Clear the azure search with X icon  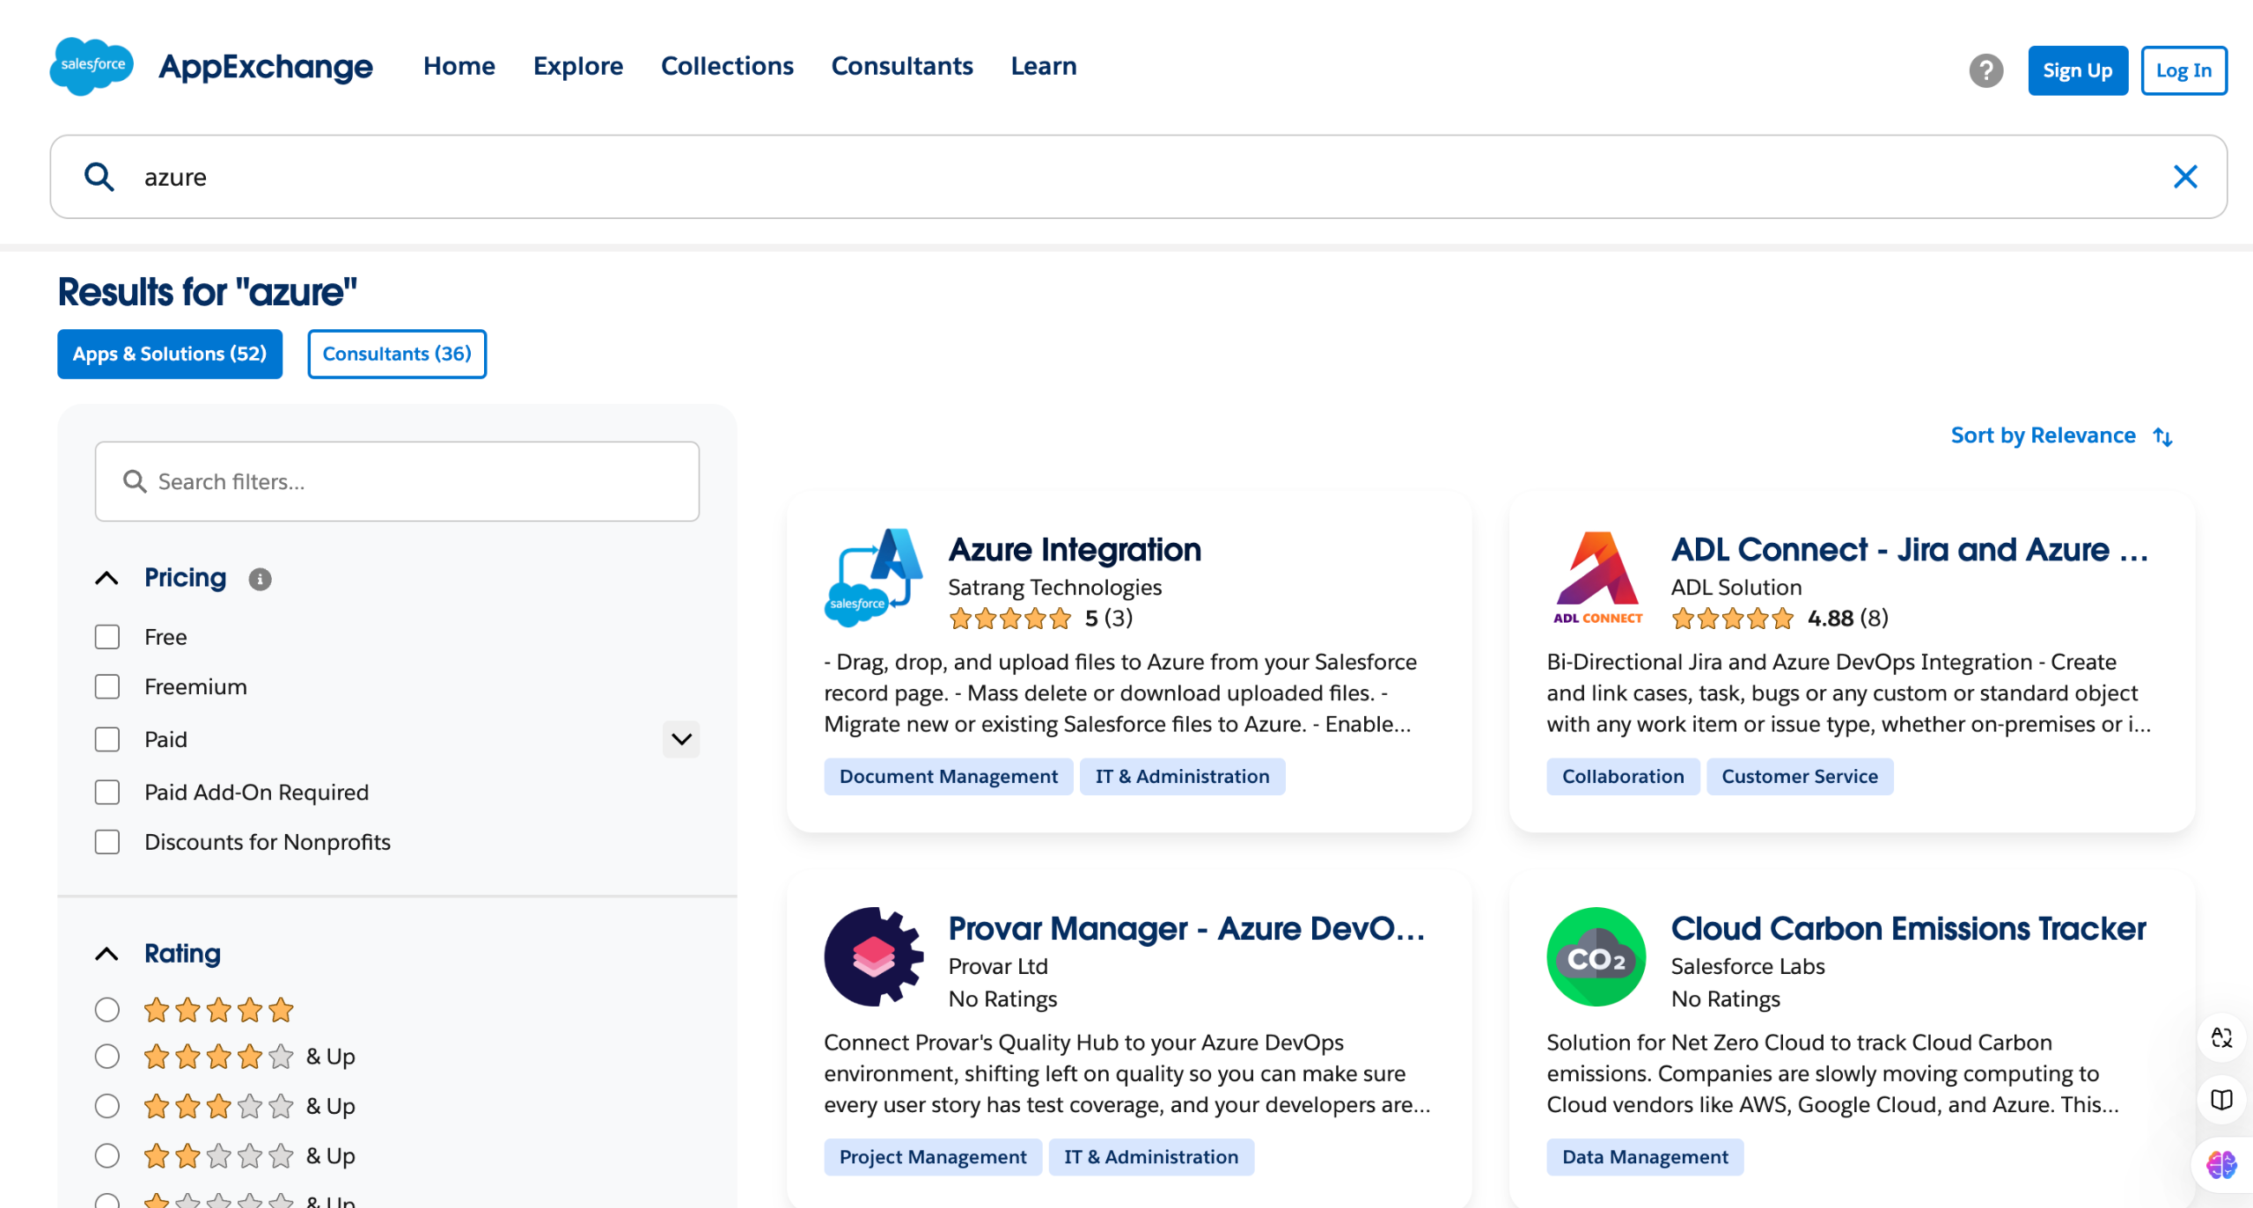(2185, 177)
